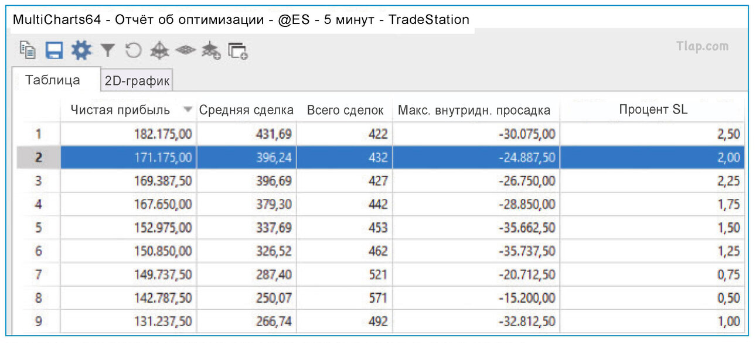756x343 pixels.
Task: Click net profit cell 131.237,50
Action: (128, 321)
